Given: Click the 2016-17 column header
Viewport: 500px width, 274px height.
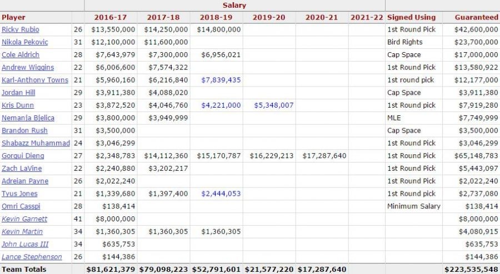Looking at the screenshot, I should 111,18.
